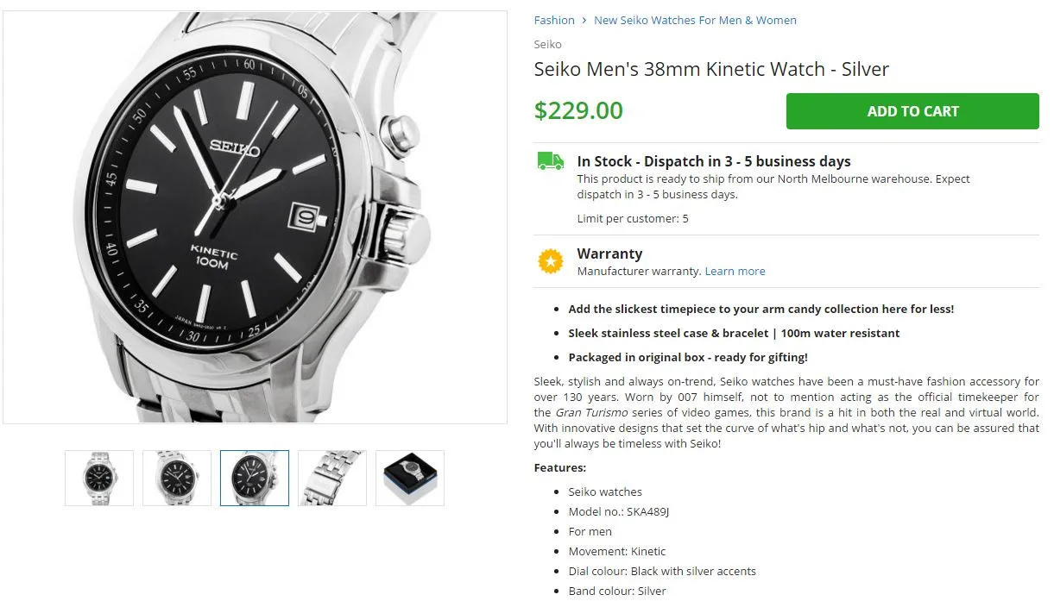Viewport: 1054px width, 601px height.
Task: Select the second angled watch thumbnail
Action: [x=177, y=478]
